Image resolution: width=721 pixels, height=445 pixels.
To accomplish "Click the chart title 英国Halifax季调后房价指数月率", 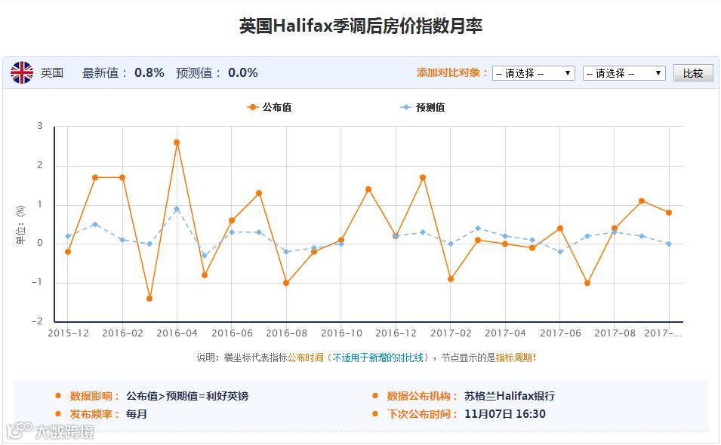I will pyautogui.click(x=361, y=26).
